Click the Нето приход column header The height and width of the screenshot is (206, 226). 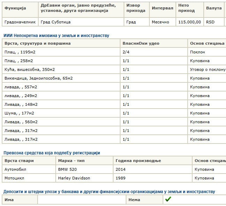point(190,10)
